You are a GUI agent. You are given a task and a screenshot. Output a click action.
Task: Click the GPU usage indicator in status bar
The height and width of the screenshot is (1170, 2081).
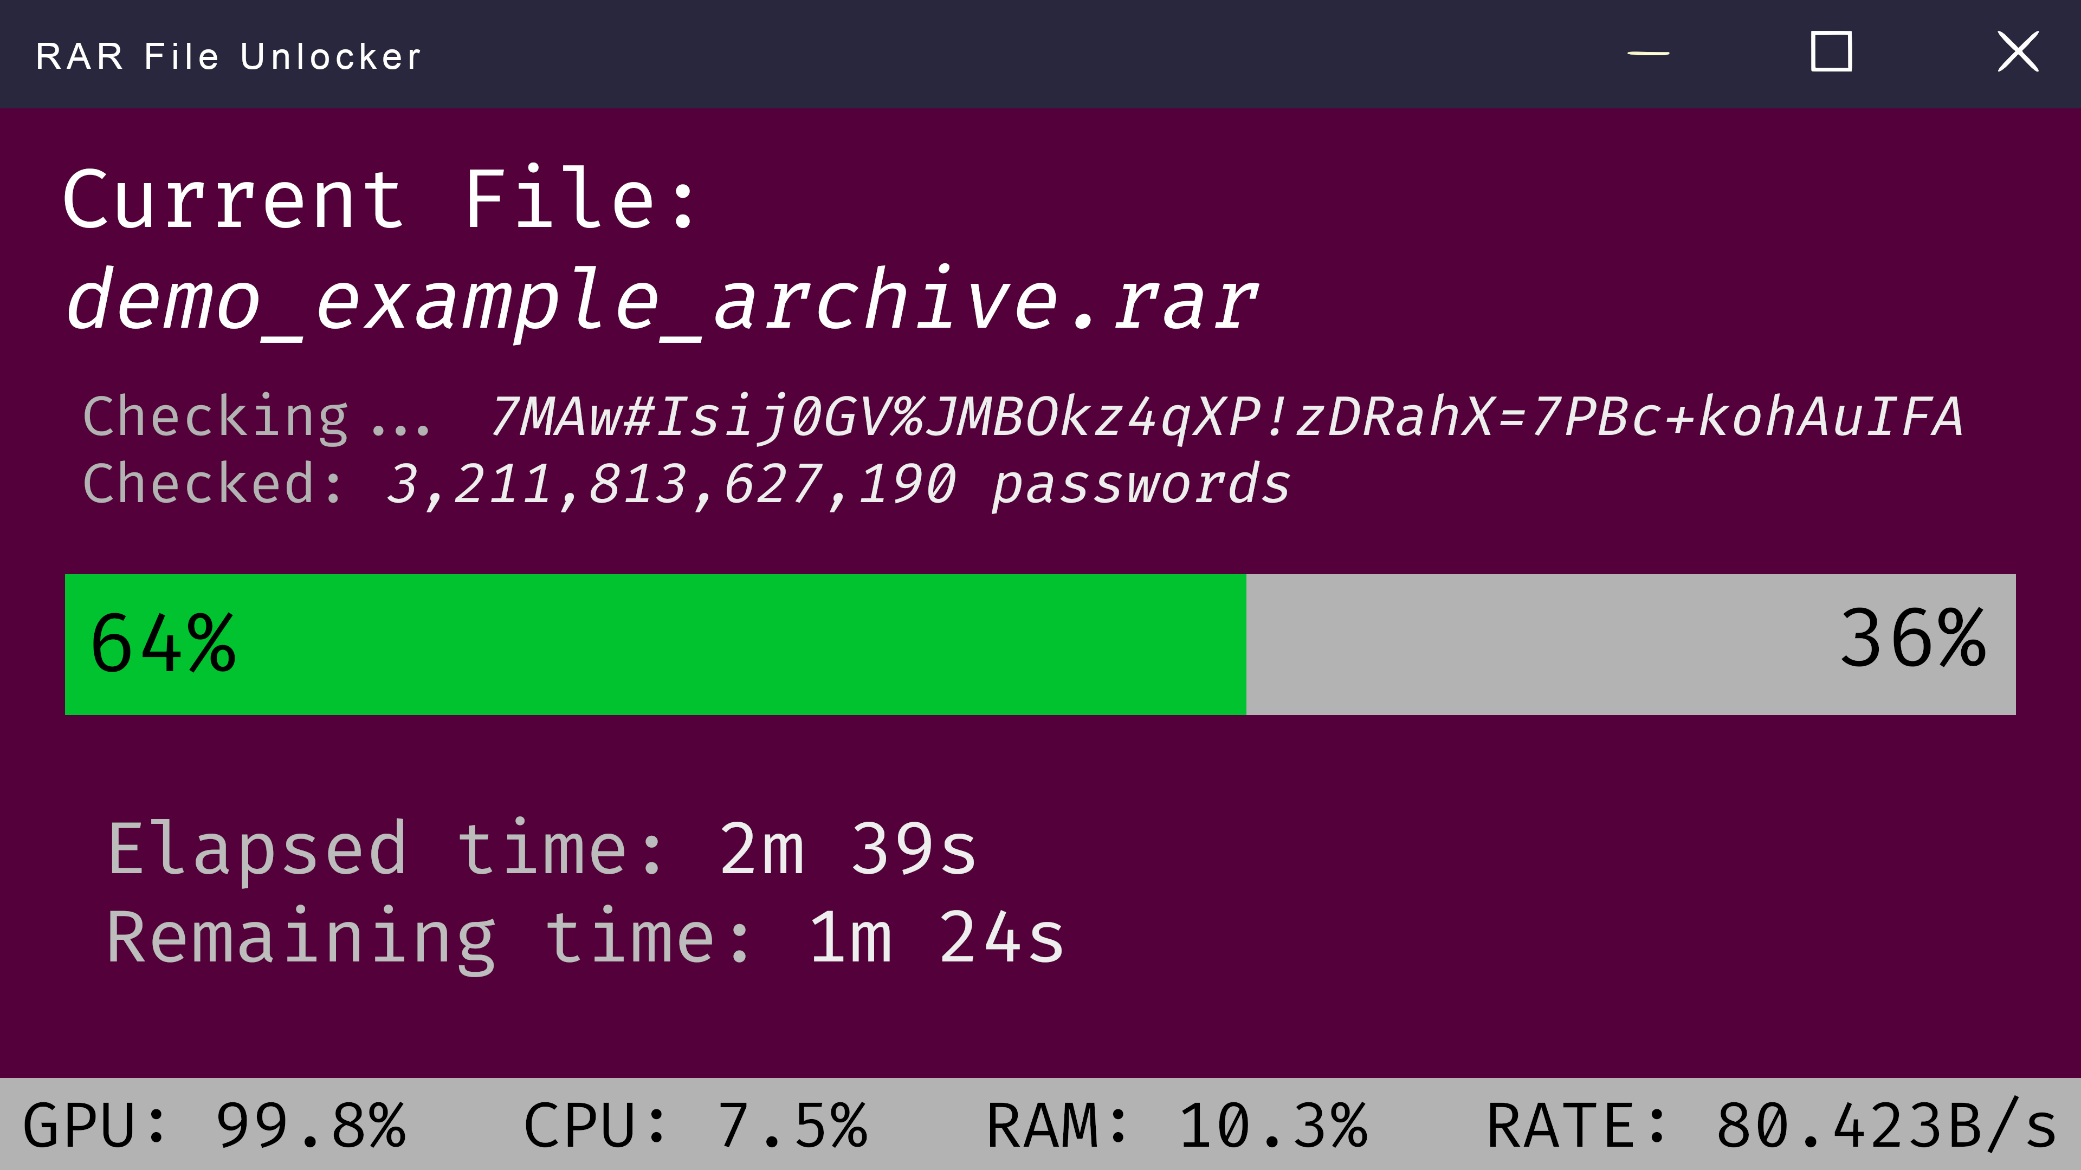coord(214,1126)
